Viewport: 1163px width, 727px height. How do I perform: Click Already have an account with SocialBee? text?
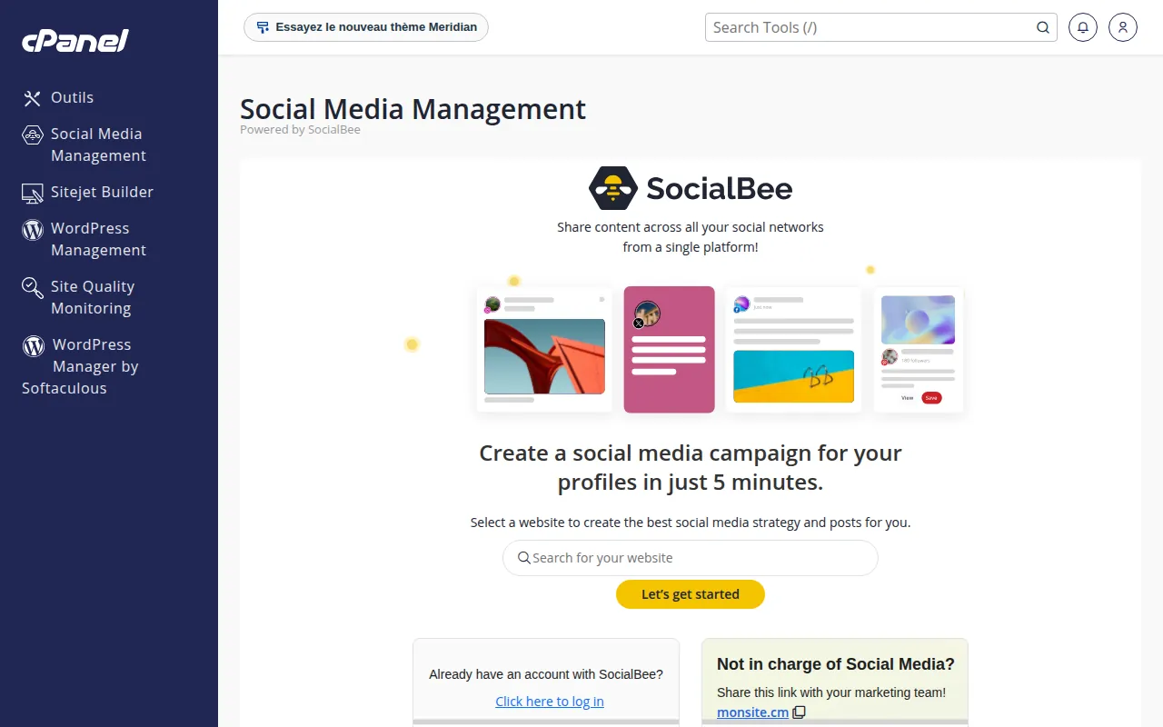click(546, 674)
